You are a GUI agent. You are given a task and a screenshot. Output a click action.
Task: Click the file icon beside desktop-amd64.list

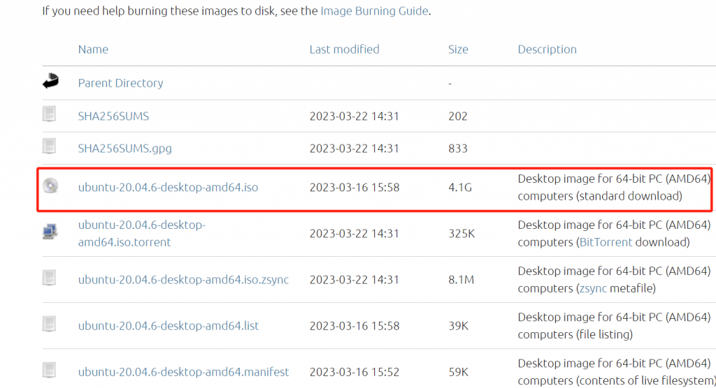tap(50, 324)
